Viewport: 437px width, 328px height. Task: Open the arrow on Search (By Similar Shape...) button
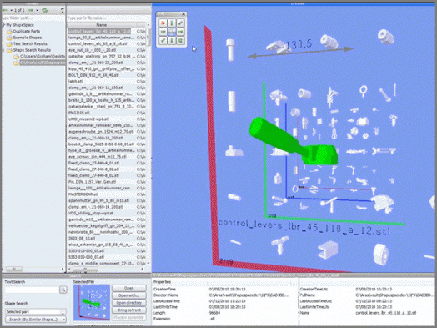point(64,320)
